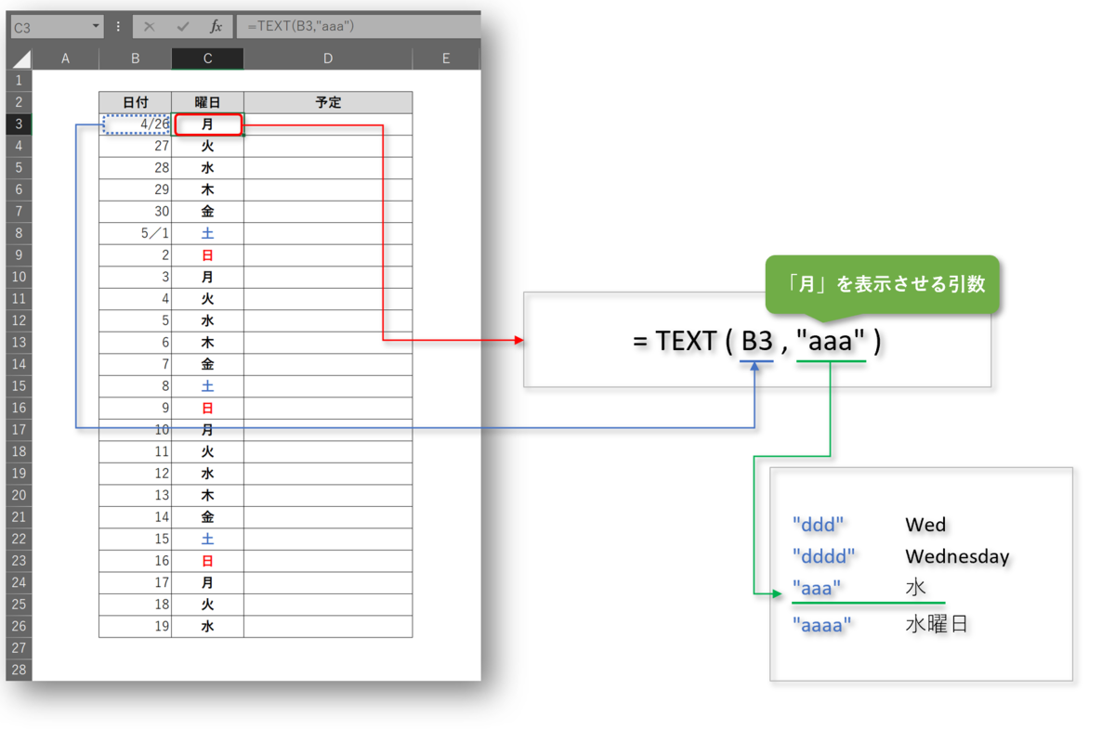
Task: Click the 曜日 header cell
Action: [207, 102]
